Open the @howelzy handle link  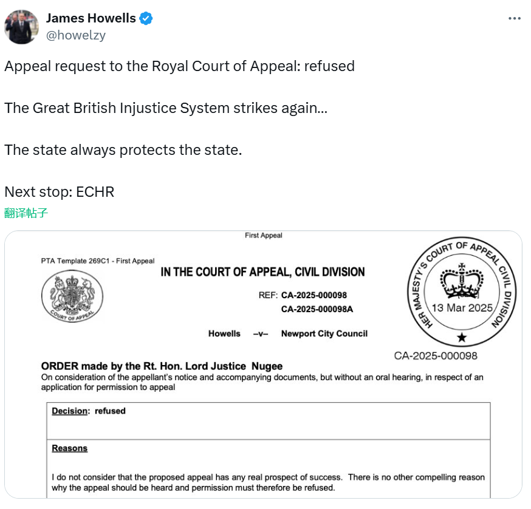coord(76,35)
